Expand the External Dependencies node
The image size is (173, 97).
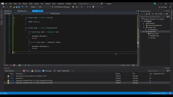[144, 25]
